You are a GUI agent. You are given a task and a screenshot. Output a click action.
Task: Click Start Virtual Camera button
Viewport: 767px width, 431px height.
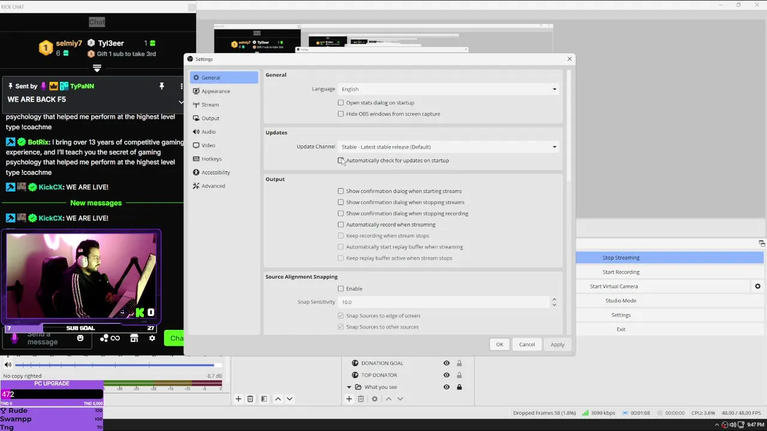pyautogui.click(x=663, y=286)
